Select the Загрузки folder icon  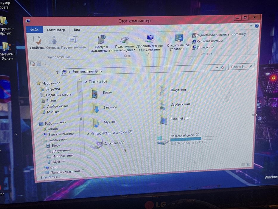(95, 108)
